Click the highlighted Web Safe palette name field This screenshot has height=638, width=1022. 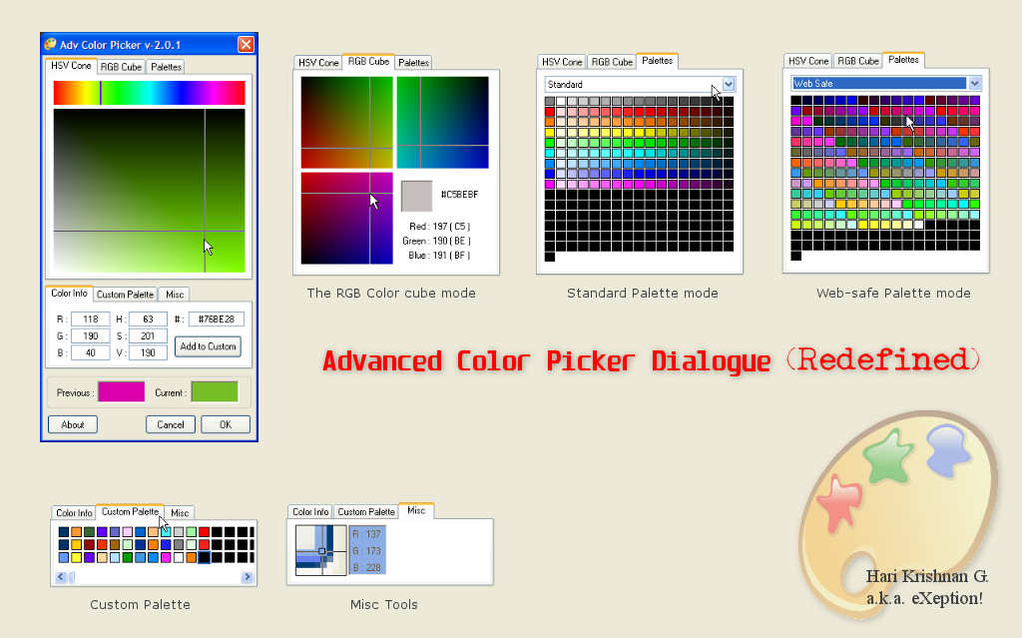878,84
